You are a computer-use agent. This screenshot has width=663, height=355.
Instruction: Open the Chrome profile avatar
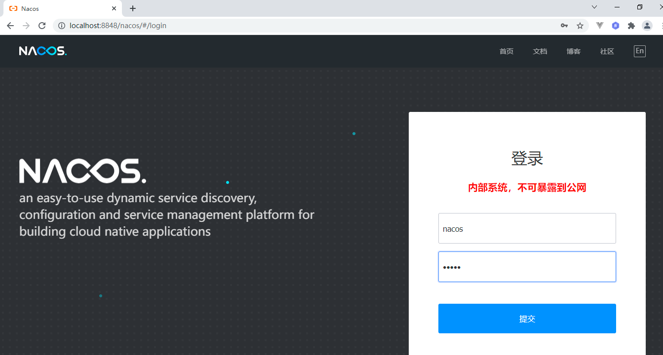pos(647,26)
